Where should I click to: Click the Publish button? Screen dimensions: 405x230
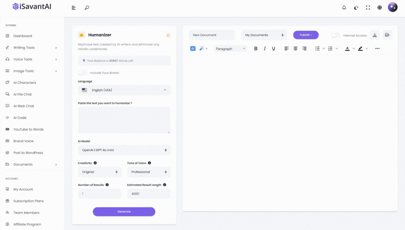coord(305,35)
